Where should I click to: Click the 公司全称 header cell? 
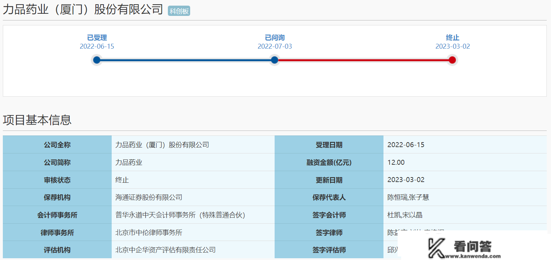coord(57,145)
